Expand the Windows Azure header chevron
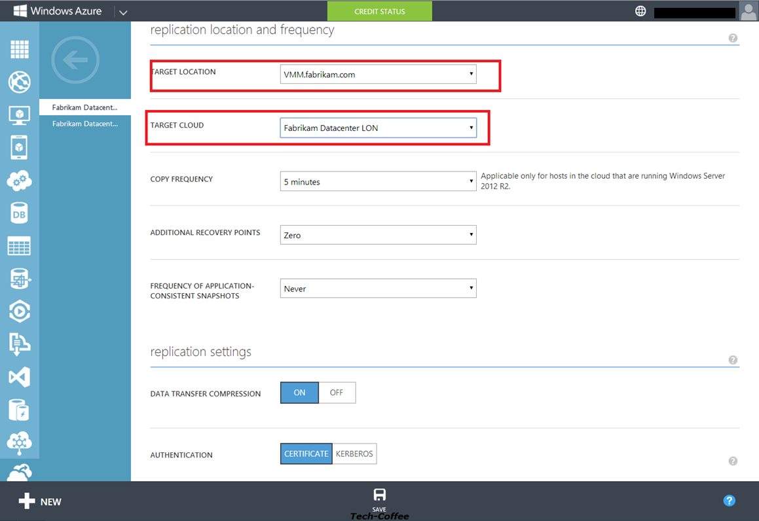This screenshot has width=759, height=521. (x=123, y=12)
